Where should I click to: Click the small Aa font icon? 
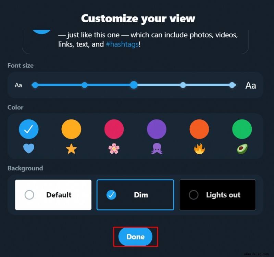tap(18, 85)
